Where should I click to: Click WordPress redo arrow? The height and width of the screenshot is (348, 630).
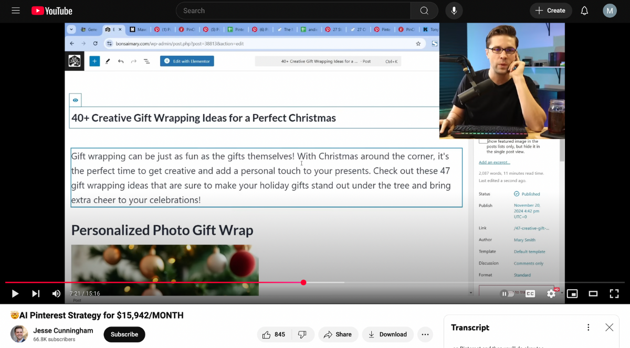(x=133, y=61)
